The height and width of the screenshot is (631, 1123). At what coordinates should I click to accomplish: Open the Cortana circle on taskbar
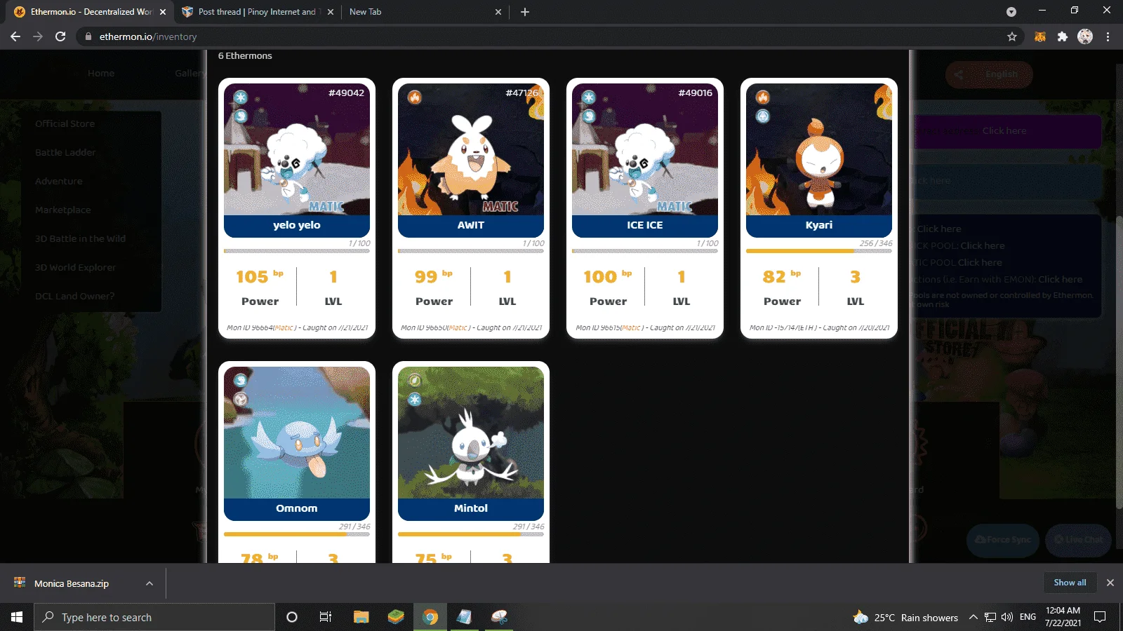292,617
